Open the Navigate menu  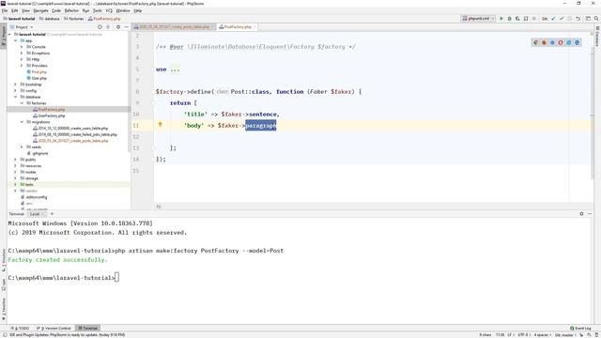[x=40, y=10]
